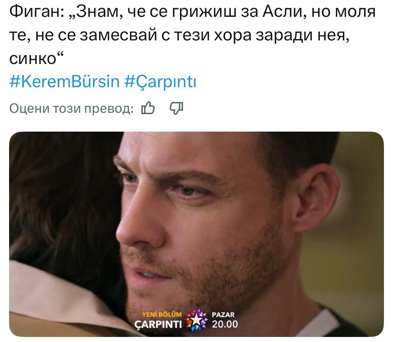Click the word 'замесвай' in second line
Image resolution: width=393 pixels, height=342 pixels.
pos(119,35)
